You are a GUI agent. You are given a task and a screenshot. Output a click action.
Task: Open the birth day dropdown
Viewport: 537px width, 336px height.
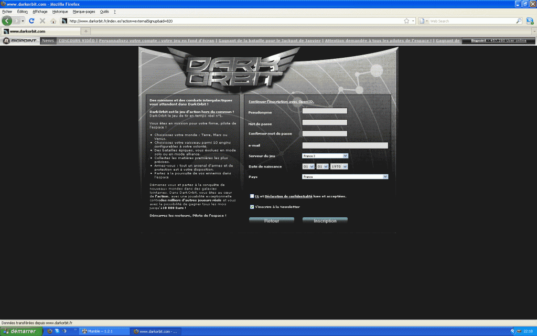(308, 166)
